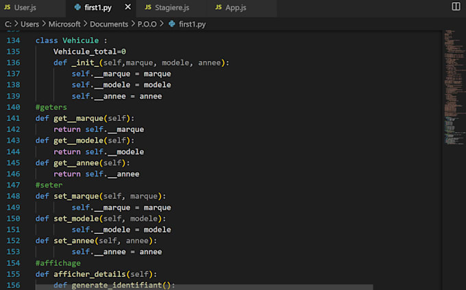Viewport: 466px width, 290px height.
Task: Expand breadcrumb chevron after P.O.O
Action: click(x=162, y=24)
